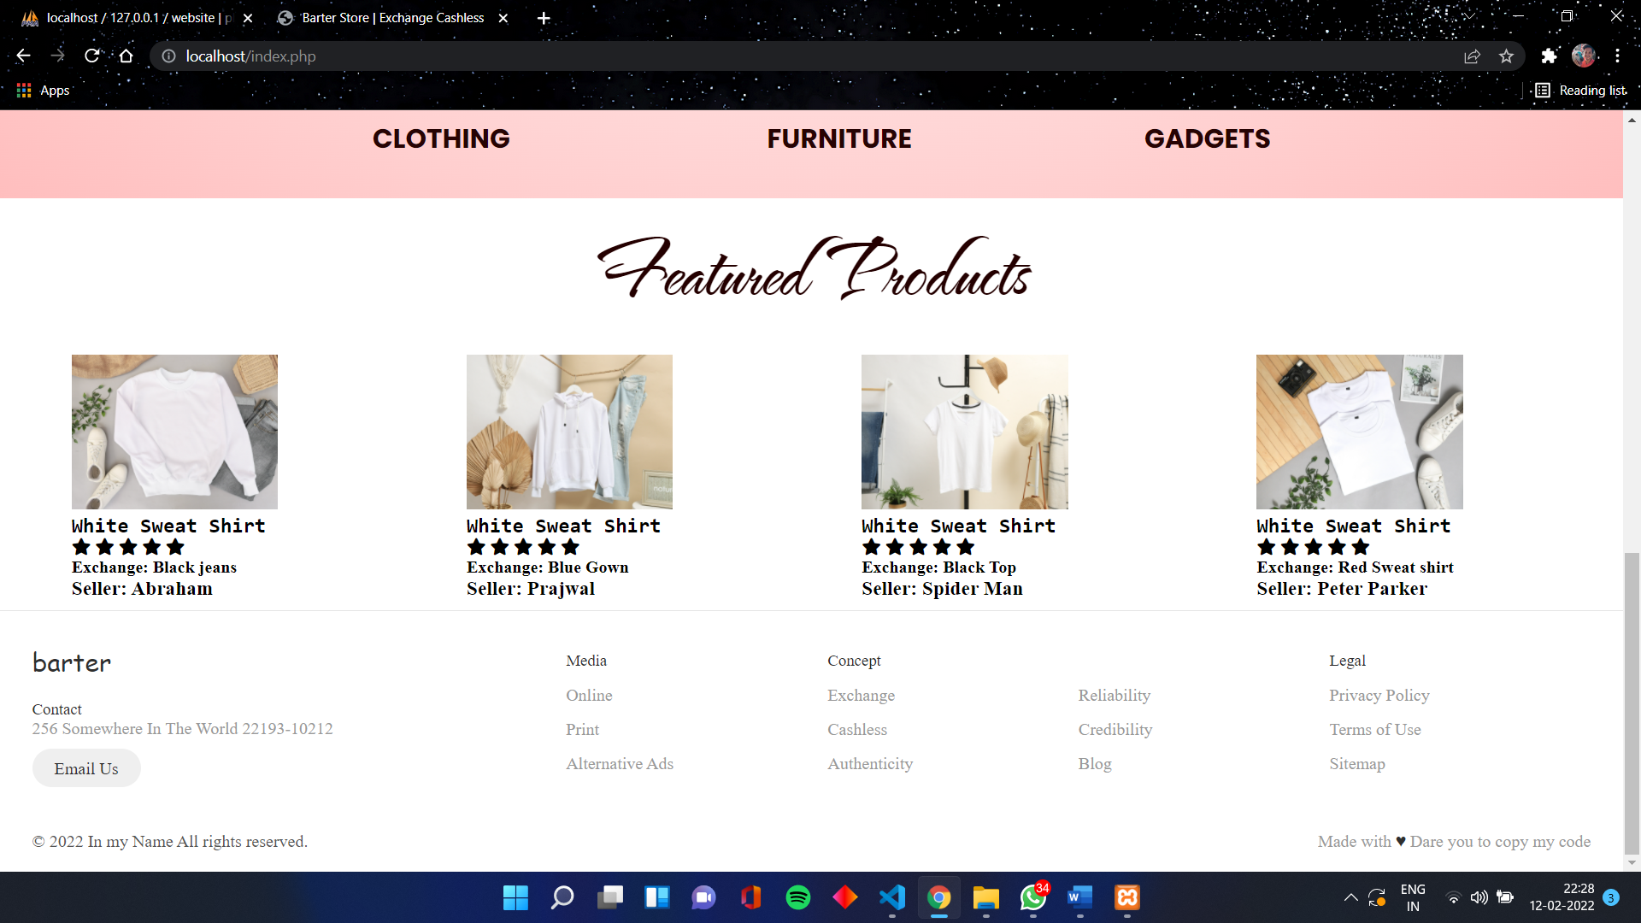The image size is (1641, 923).
Task: Open the Chrome three-dot menu
Action: (1619, 56)
